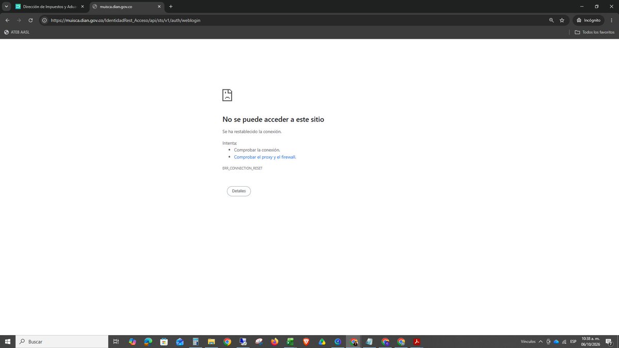Open Outlook from the taskbar
The image size is (619, 348).
pyautogui.click(x=180, y=341)
